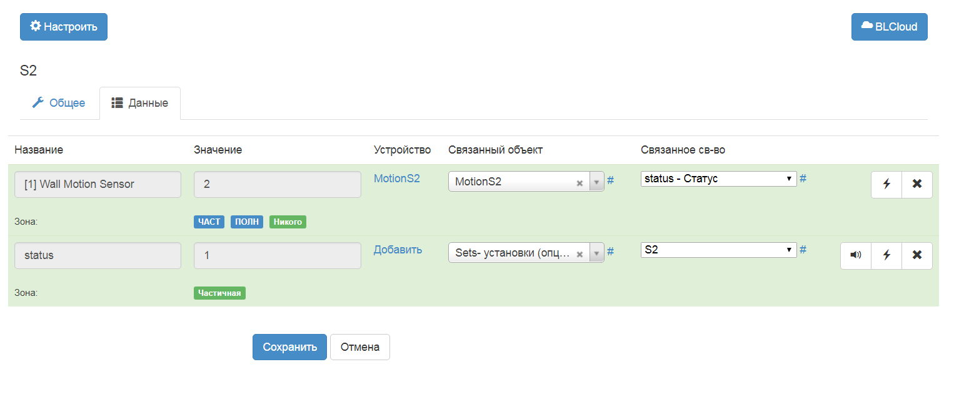Image resolution: width=954 pixels, height=397 pixels.
Task: Toggle the Никого zone badge
Action: click(x=288, y=222)
